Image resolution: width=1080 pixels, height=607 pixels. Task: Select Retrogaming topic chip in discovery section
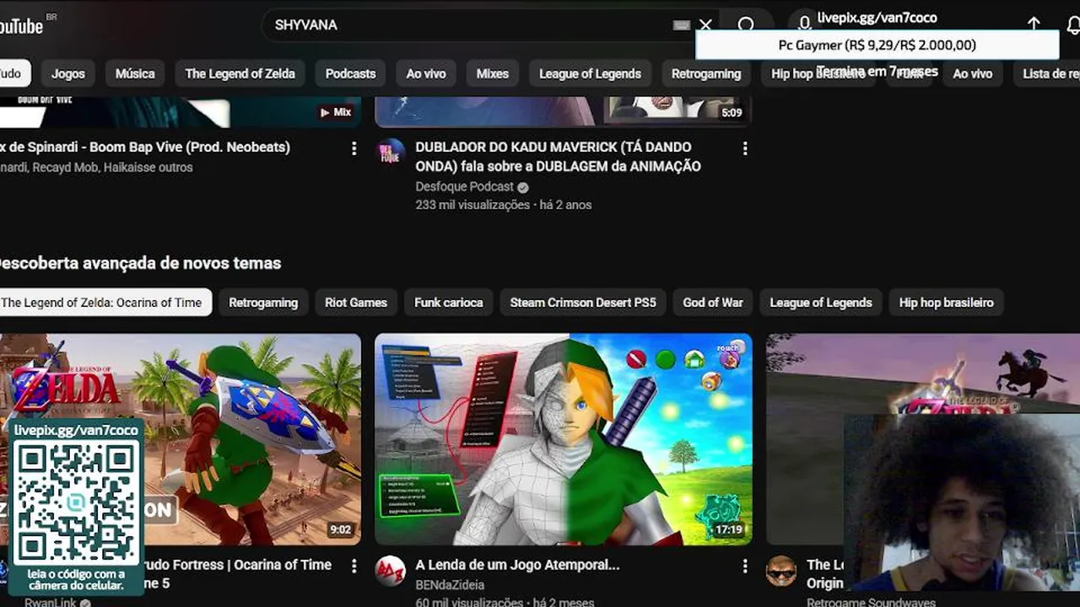263,303
